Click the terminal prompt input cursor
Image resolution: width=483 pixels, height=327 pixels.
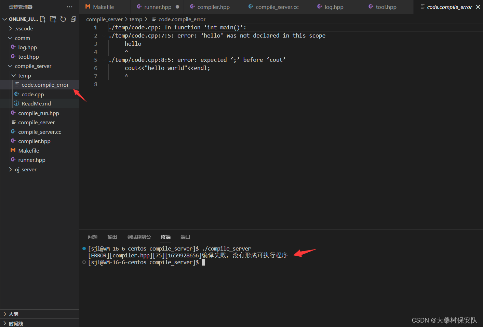click(203, 262)
